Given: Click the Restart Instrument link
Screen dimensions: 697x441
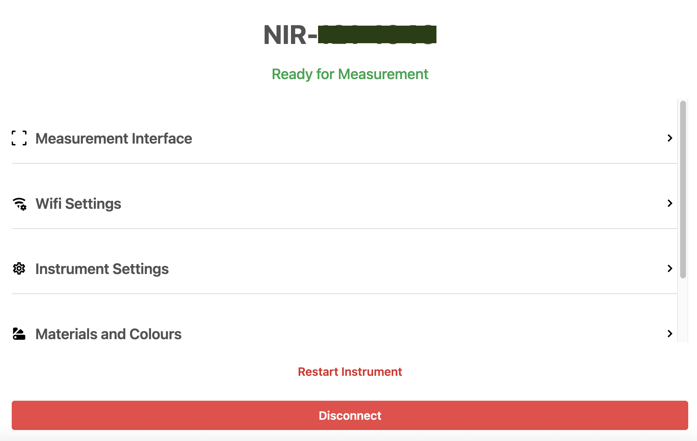Looking at the screenshot, I should [350, 372].
